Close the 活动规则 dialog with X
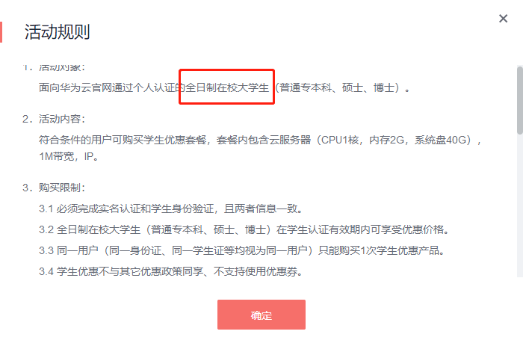This screenshot has height=349, width=523. [503, 19]
